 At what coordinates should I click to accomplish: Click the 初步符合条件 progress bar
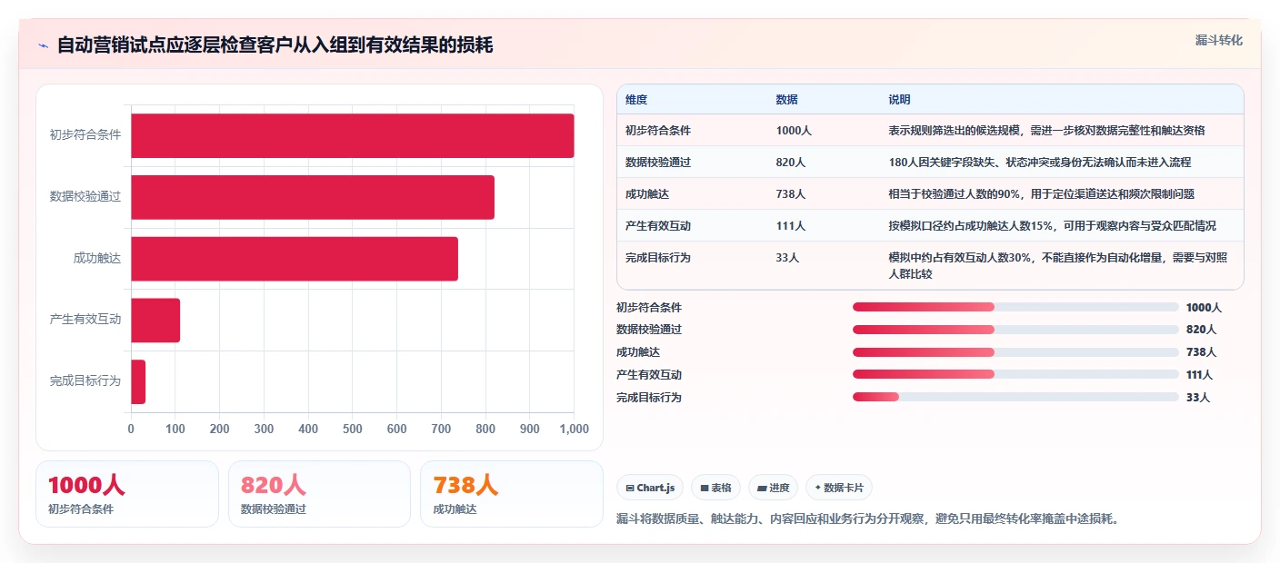coord(1015,307)
